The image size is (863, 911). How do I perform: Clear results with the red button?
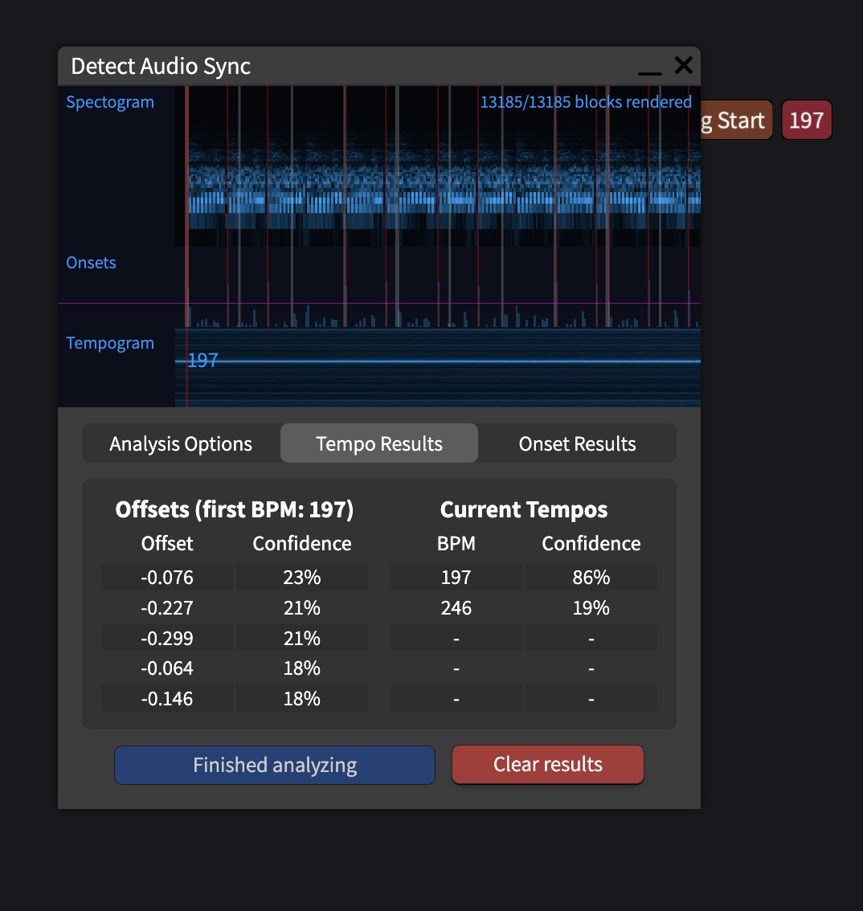click(x=547, y=765)
